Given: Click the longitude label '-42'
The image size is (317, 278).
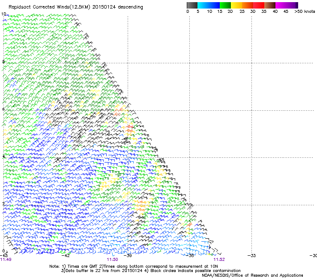Looking at the screenshot, I should click(66, 256).
